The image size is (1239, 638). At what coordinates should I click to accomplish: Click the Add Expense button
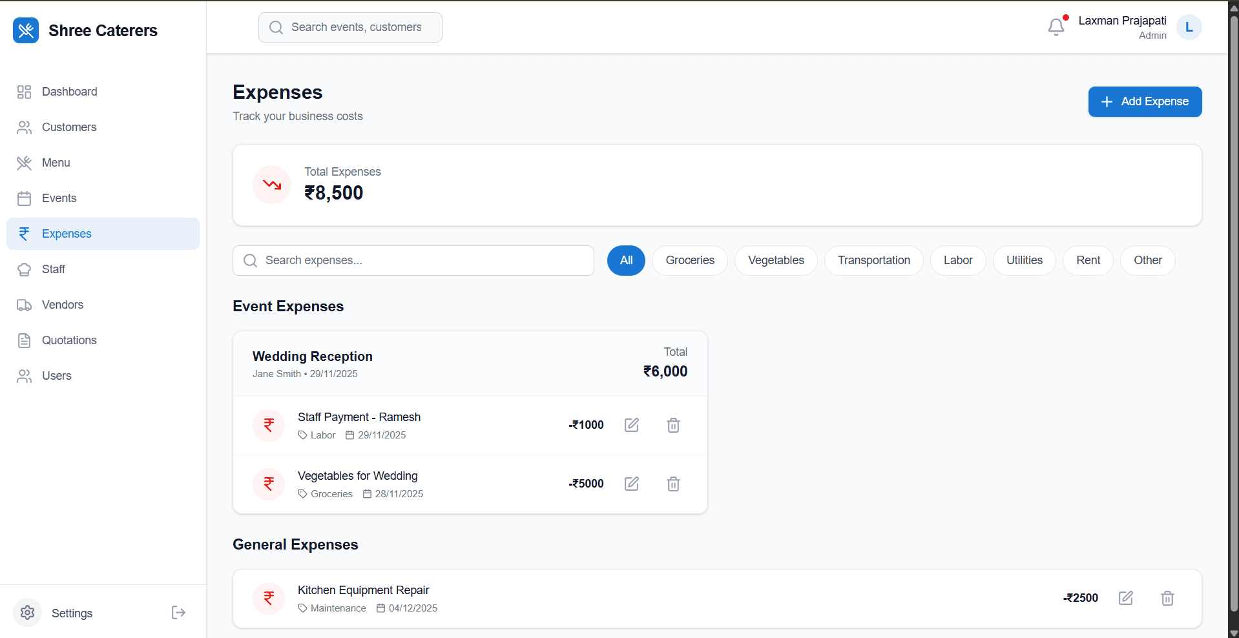point(1144,101)
